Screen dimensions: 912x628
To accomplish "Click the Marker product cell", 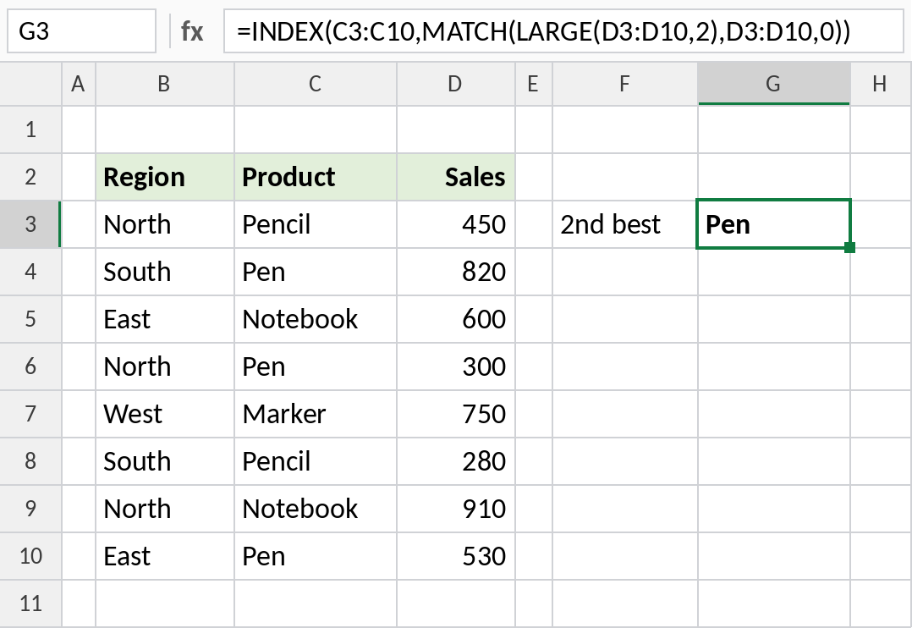I will click(316, 414).
